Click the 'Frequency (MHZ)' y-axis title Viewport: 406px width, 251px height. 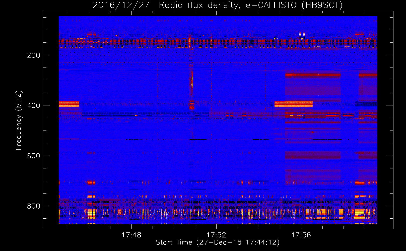(19, 120)
